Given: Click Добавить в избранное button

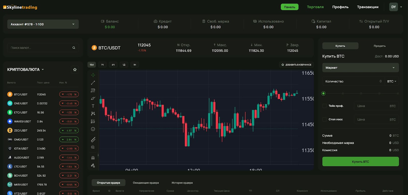Looking at the screenshot, I should point(296,65).
